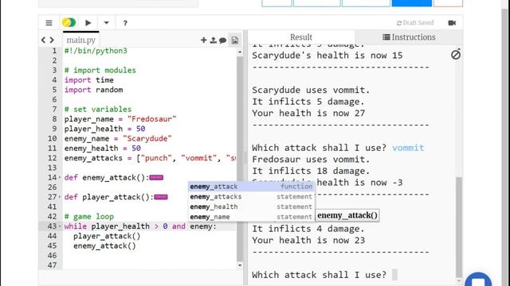Click the result console's vertical scrollbar thumb
Viewport: 510px width, 286px height.
(459, 227)
